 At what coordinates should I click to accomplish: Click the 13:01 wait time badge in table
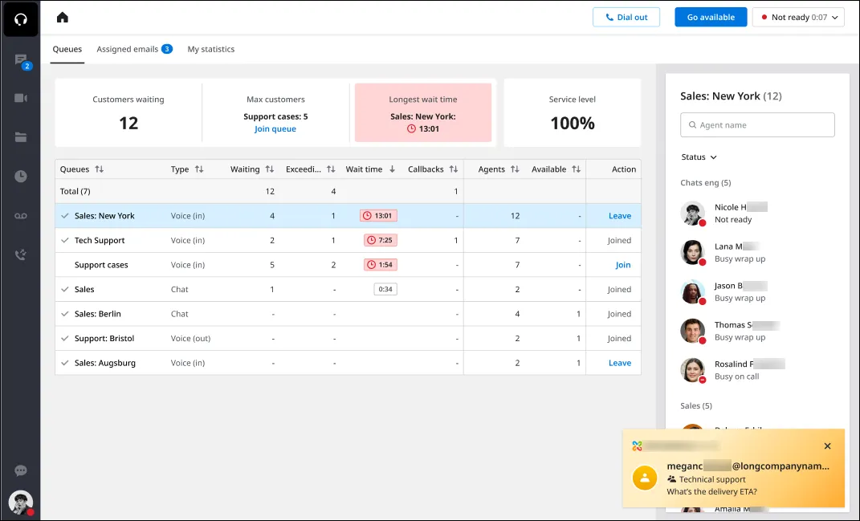[378, 216]
